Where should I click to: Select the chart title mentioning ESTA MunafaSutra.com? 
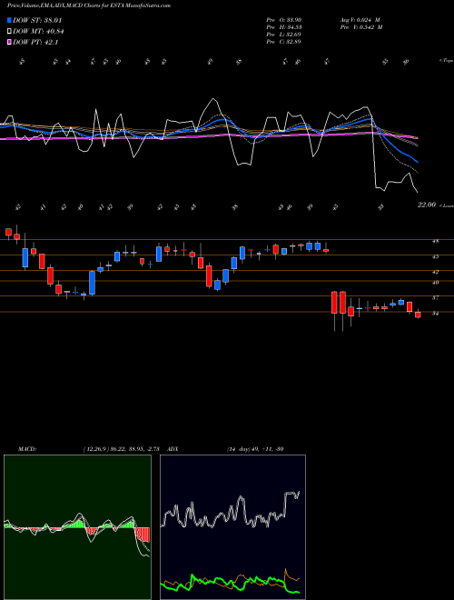click(89, 5)
